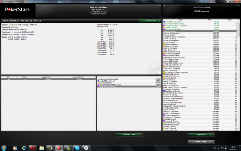
Task: Click orange color tag beside DYSHANBE (Russia)
Action: click(x=164, y=74)
